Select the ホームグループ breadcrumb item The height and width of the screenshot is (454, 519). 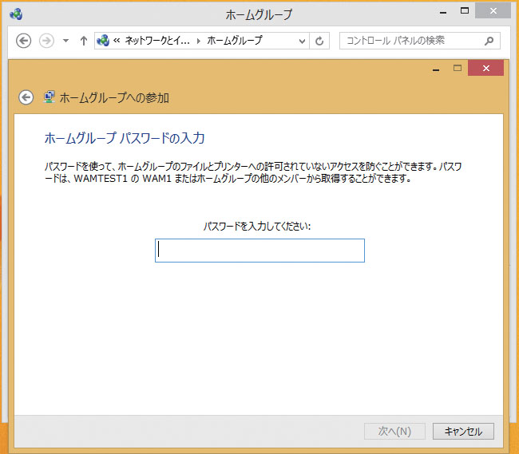point(235,41)
